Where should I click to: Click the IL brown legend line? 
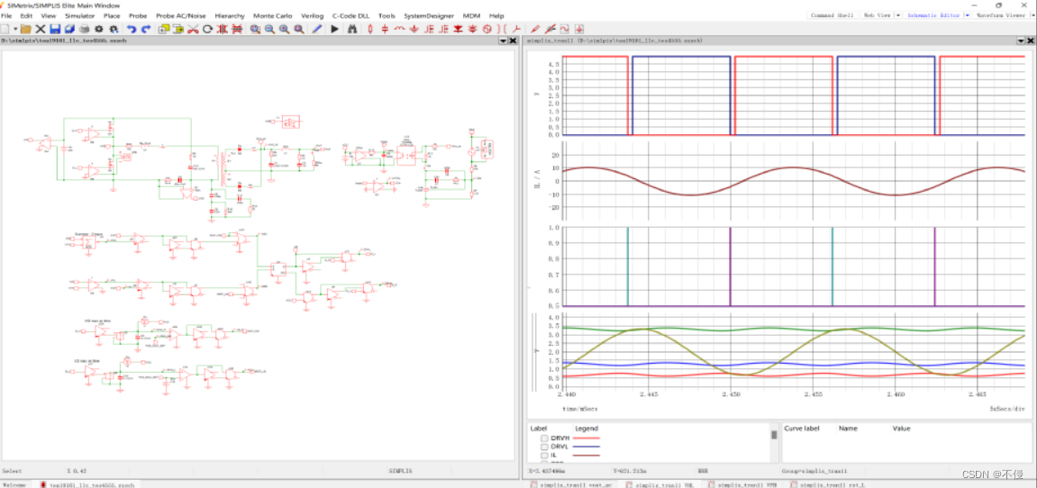[x=586, y=455]
